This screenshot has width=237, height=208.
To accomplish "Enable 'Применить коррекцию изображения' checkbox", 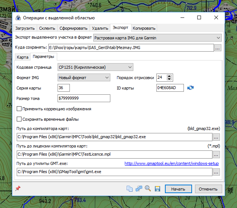I will click(x=19, y=109).
